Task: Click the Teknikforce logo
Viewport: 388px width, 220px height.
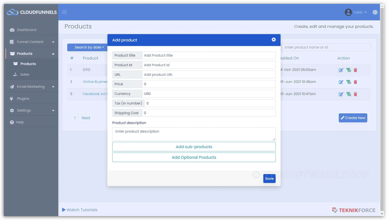Action: tap(354, 210)
